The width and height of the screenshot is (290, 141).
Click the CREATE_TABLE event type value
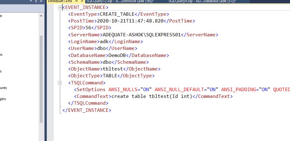pyautogui.click(x=117, y=14)
